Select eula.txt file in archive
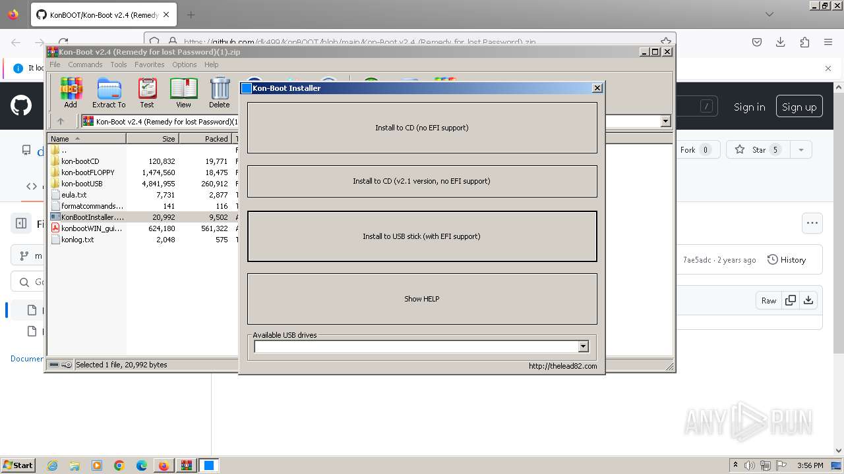 74,195
